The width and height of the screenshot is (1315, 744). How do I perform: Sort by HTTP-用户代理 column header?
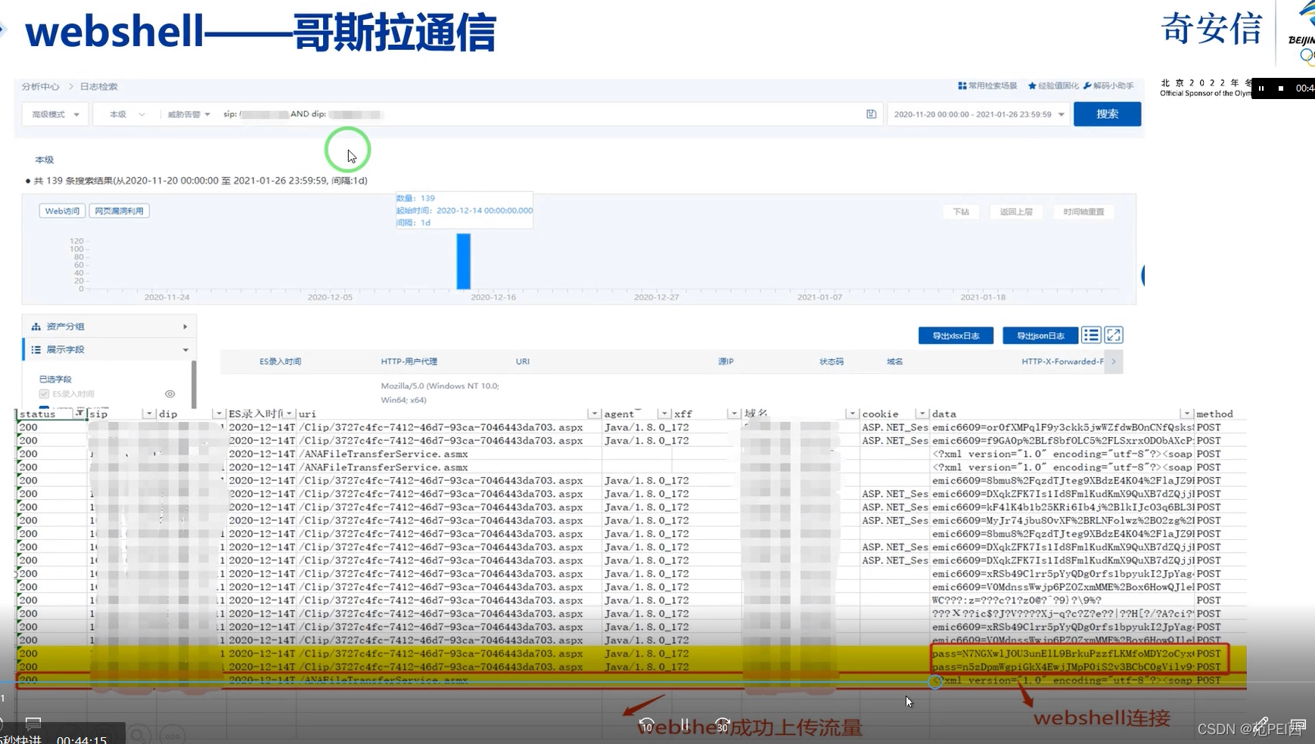tap(409, 361)
